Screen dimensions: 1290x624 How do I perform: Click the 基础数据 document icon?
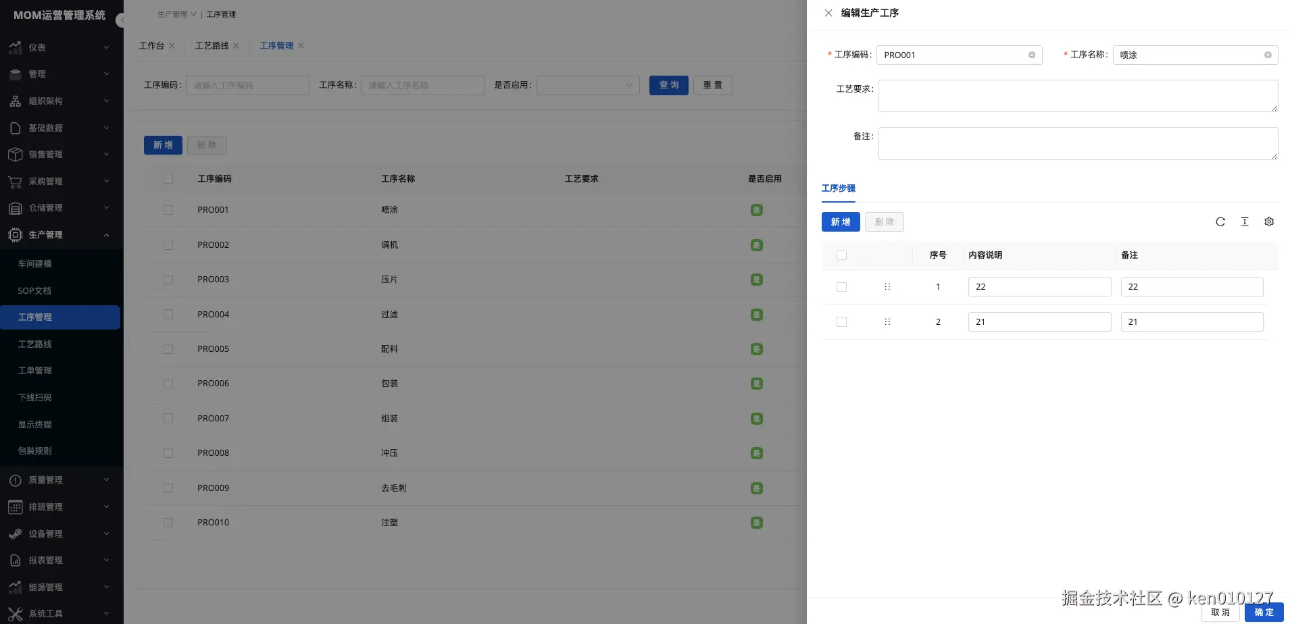tap(15, 128)
